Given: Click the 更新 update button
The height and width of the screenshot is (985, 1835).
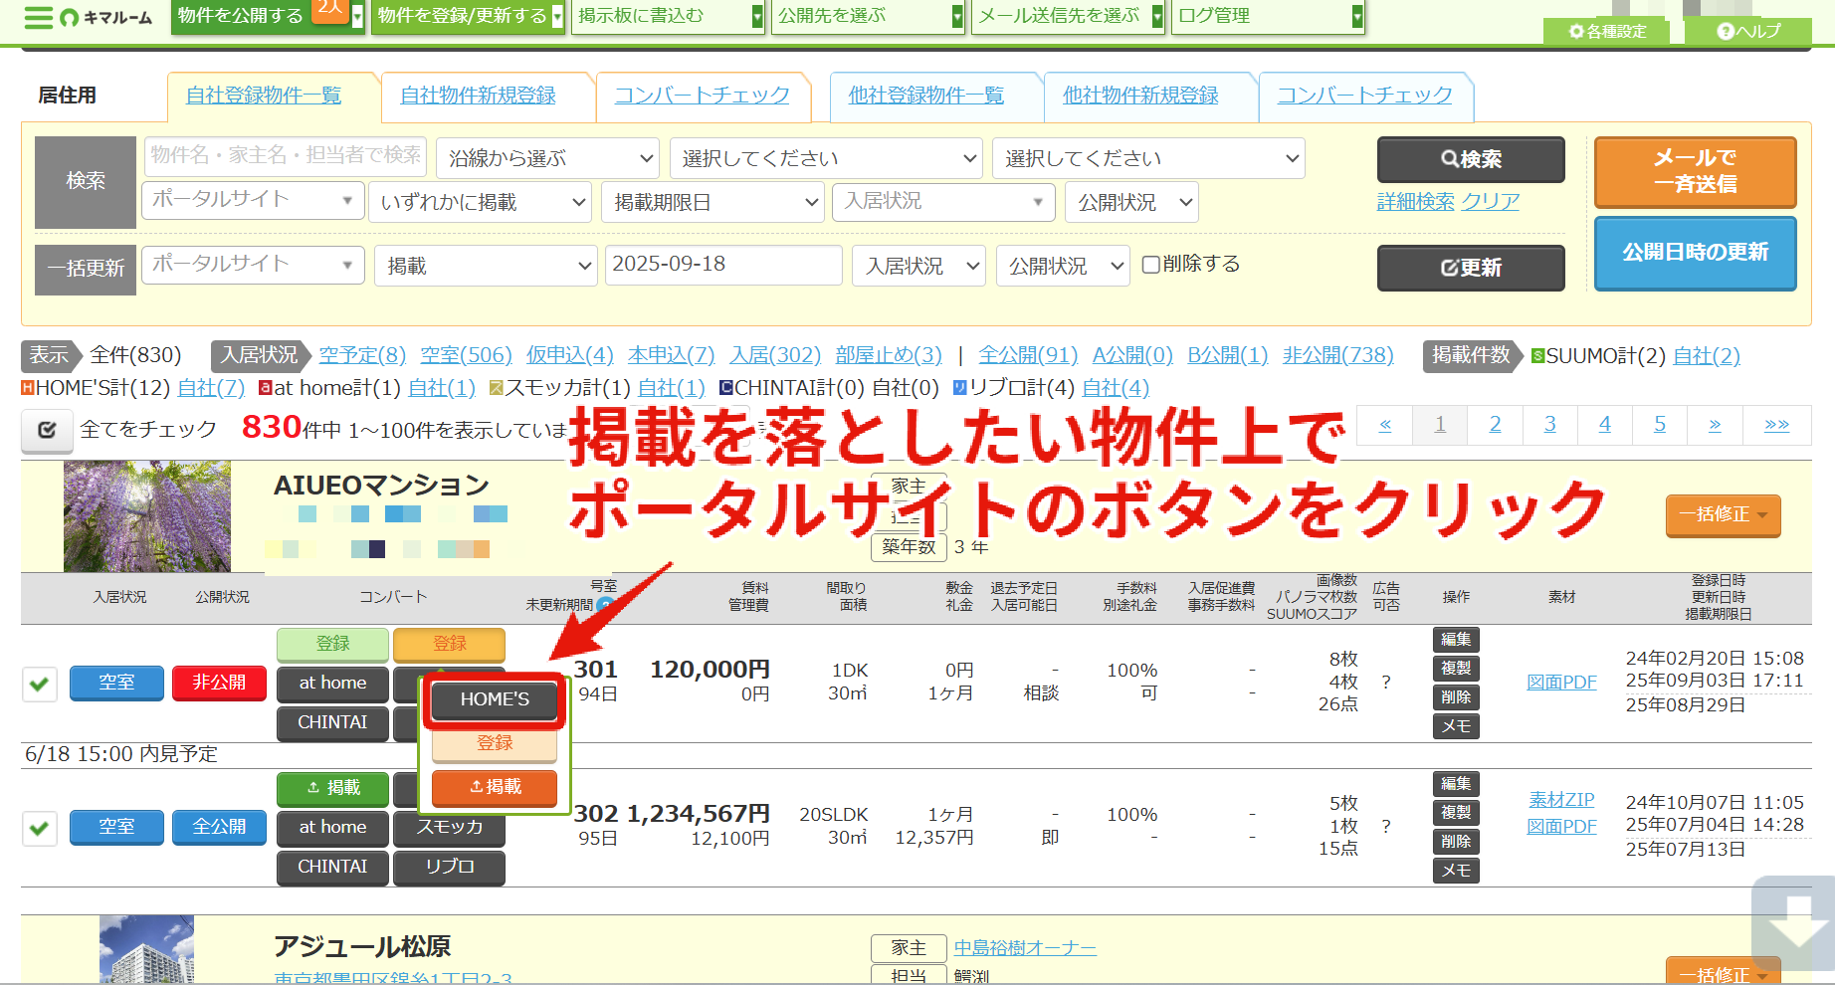Looking at the screenshot, I should click(1471, 268).
